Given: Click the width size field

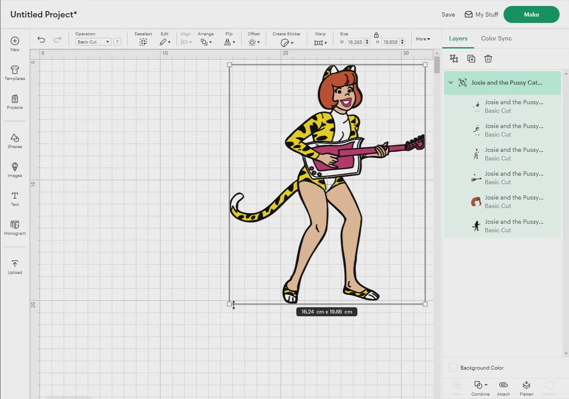Looking at the screenshot, I should [x=355, y=42].
